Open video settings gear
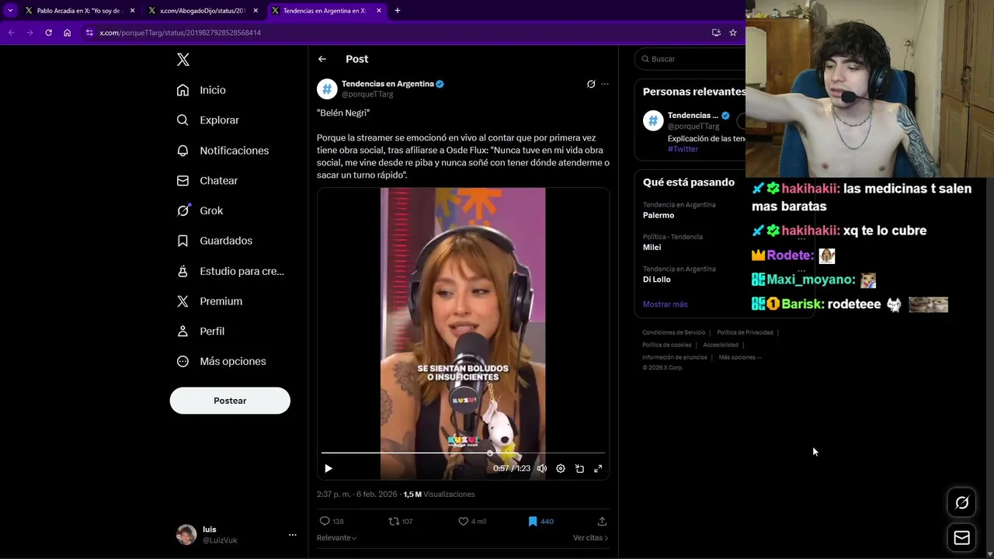994x559 pixels. coord(561,468)
